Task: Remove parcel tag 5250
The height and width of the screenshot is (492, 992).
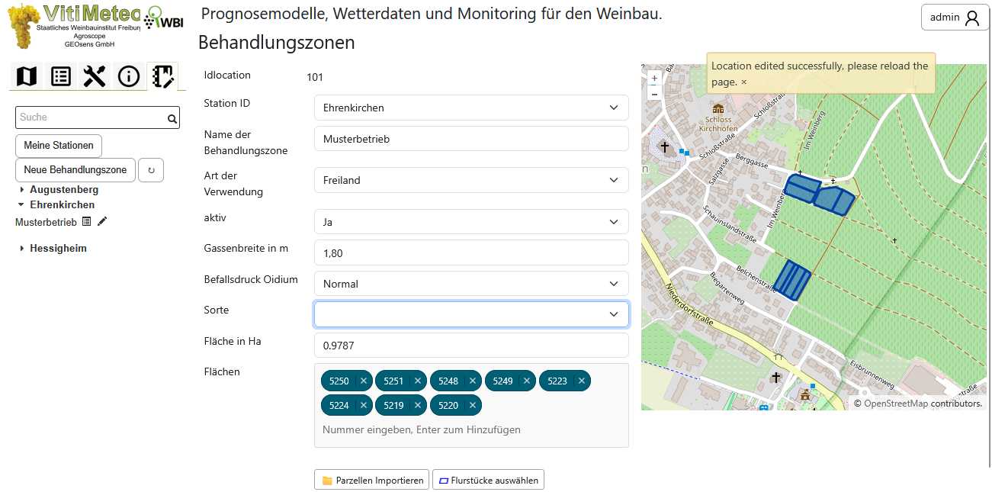Action: point(364,381)
